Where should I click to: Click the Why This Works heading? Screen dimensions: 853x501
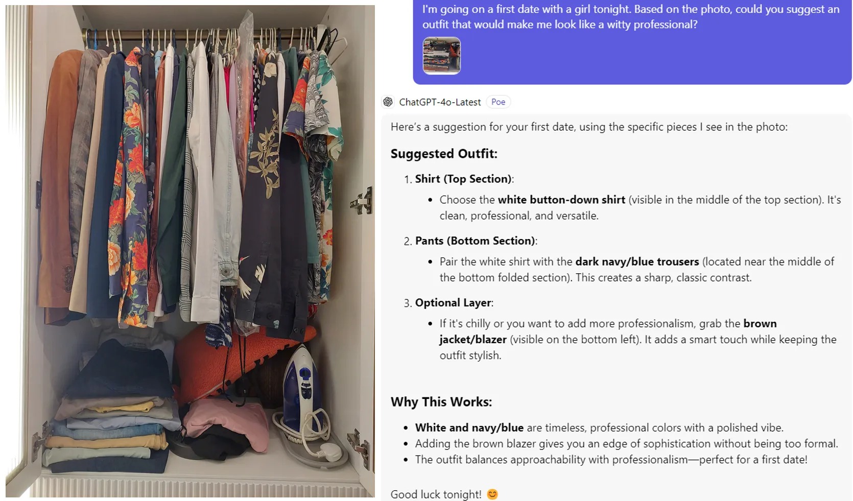(441, 402)
